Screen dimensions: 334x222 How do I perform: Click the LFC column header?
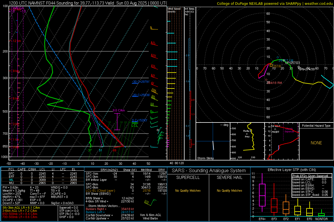pos(63,169)
